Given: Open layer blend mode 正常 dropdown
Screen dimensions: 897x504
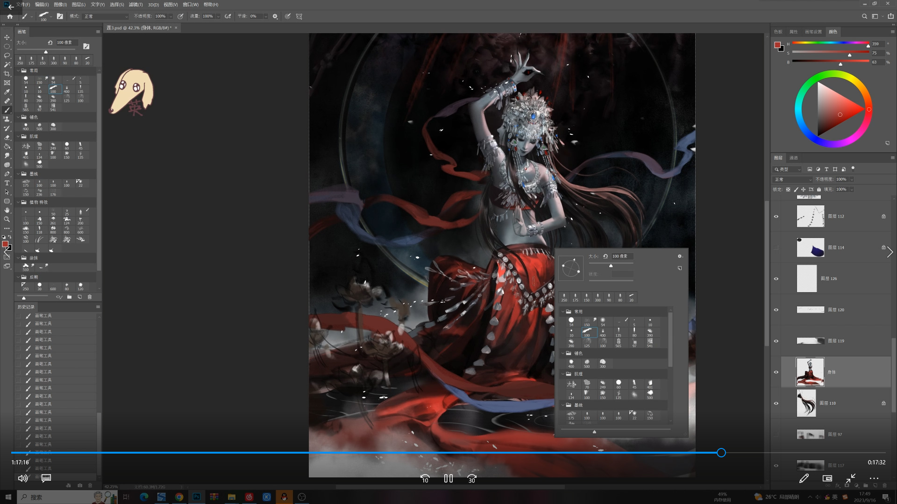Looking at the screenshot, I should coord(793,180).
